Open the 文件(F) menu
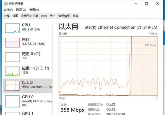165x115 pixels. pyautogui.click(x=8, y=10)
